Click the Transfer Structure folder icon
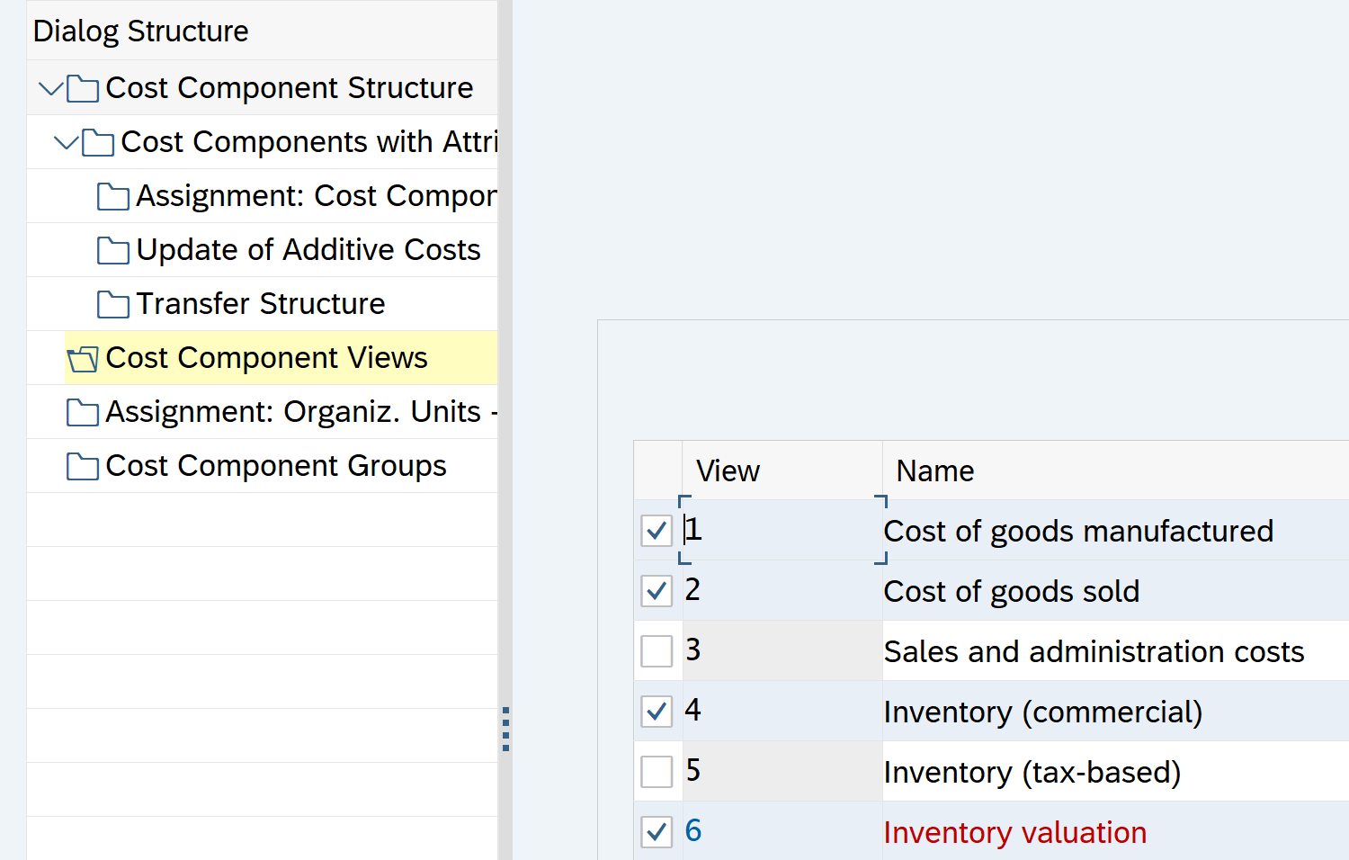The image size is (1349, 860). click(x=112, y=305)
